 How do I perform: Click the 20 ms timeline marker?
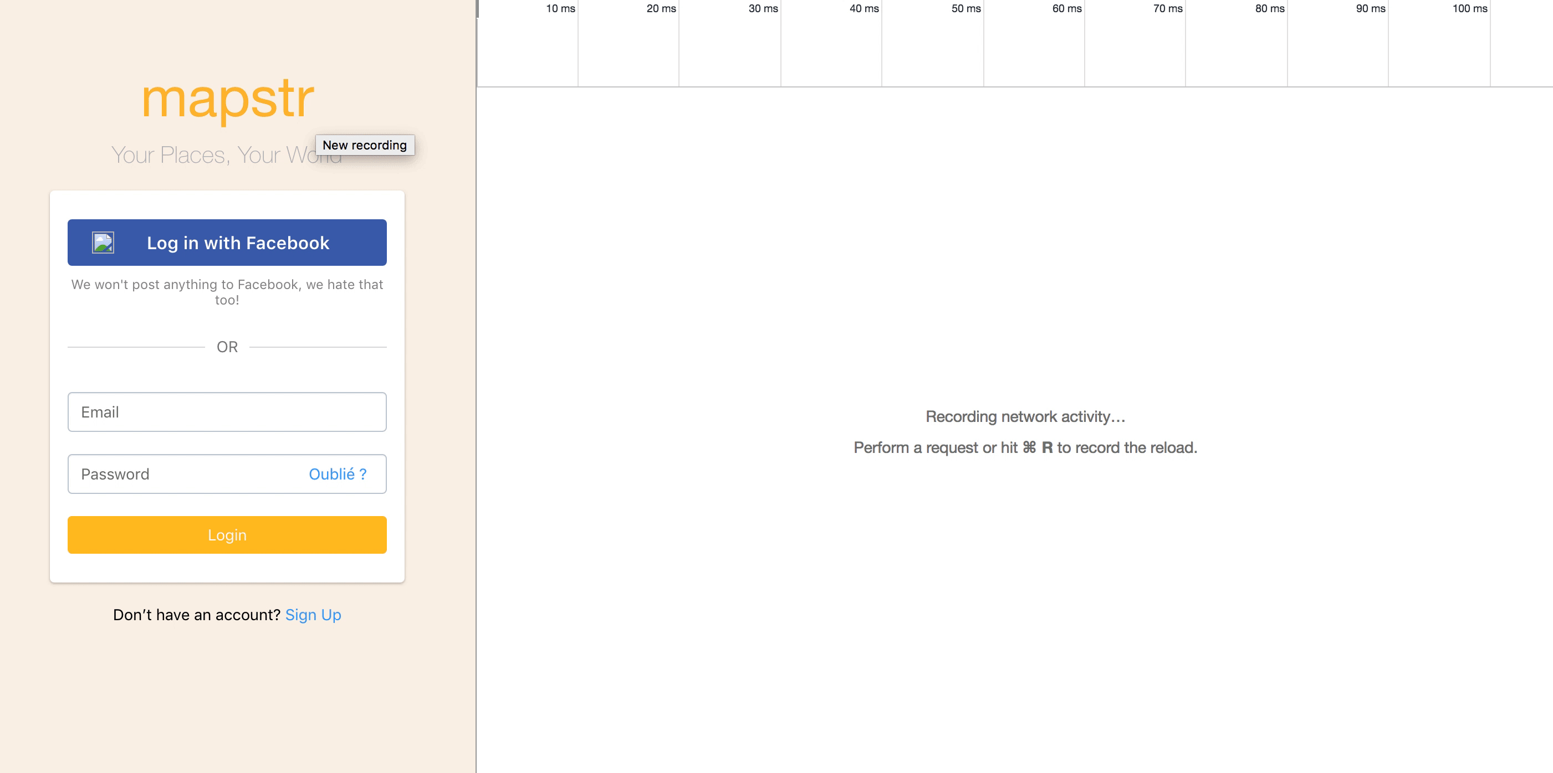click(661, 8)
